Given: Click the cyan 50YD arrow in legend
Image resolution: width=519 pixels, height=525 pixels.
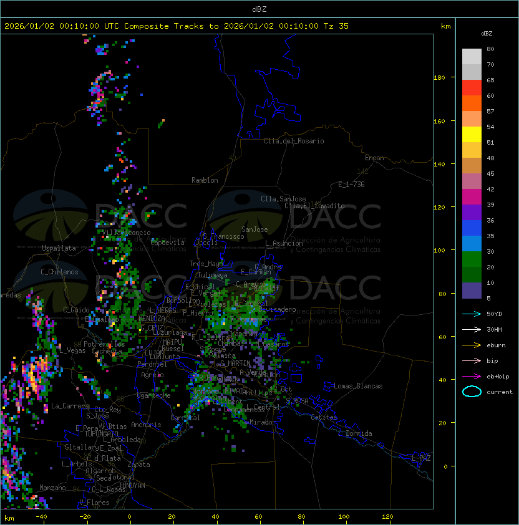Looking at the screenshot, I should tap(472, 314).
